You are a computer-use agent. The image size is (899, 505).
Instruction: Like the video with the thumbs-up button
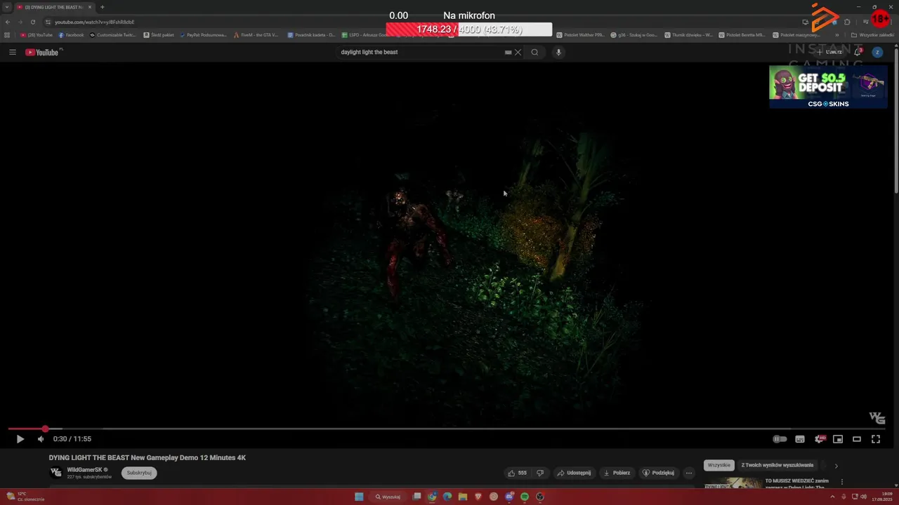tap(517, 473)
